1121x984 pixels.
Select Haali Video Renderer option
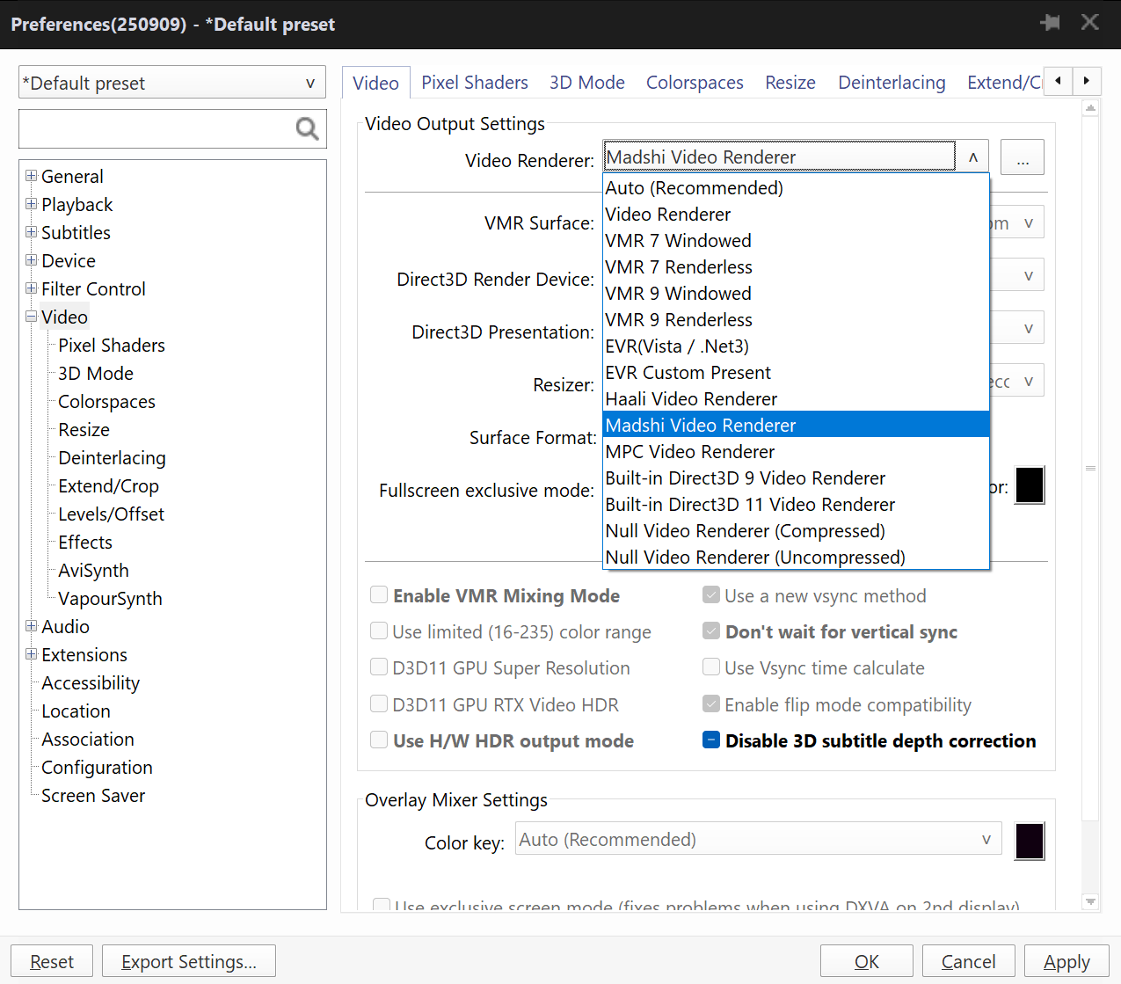(x=796, y=398)
